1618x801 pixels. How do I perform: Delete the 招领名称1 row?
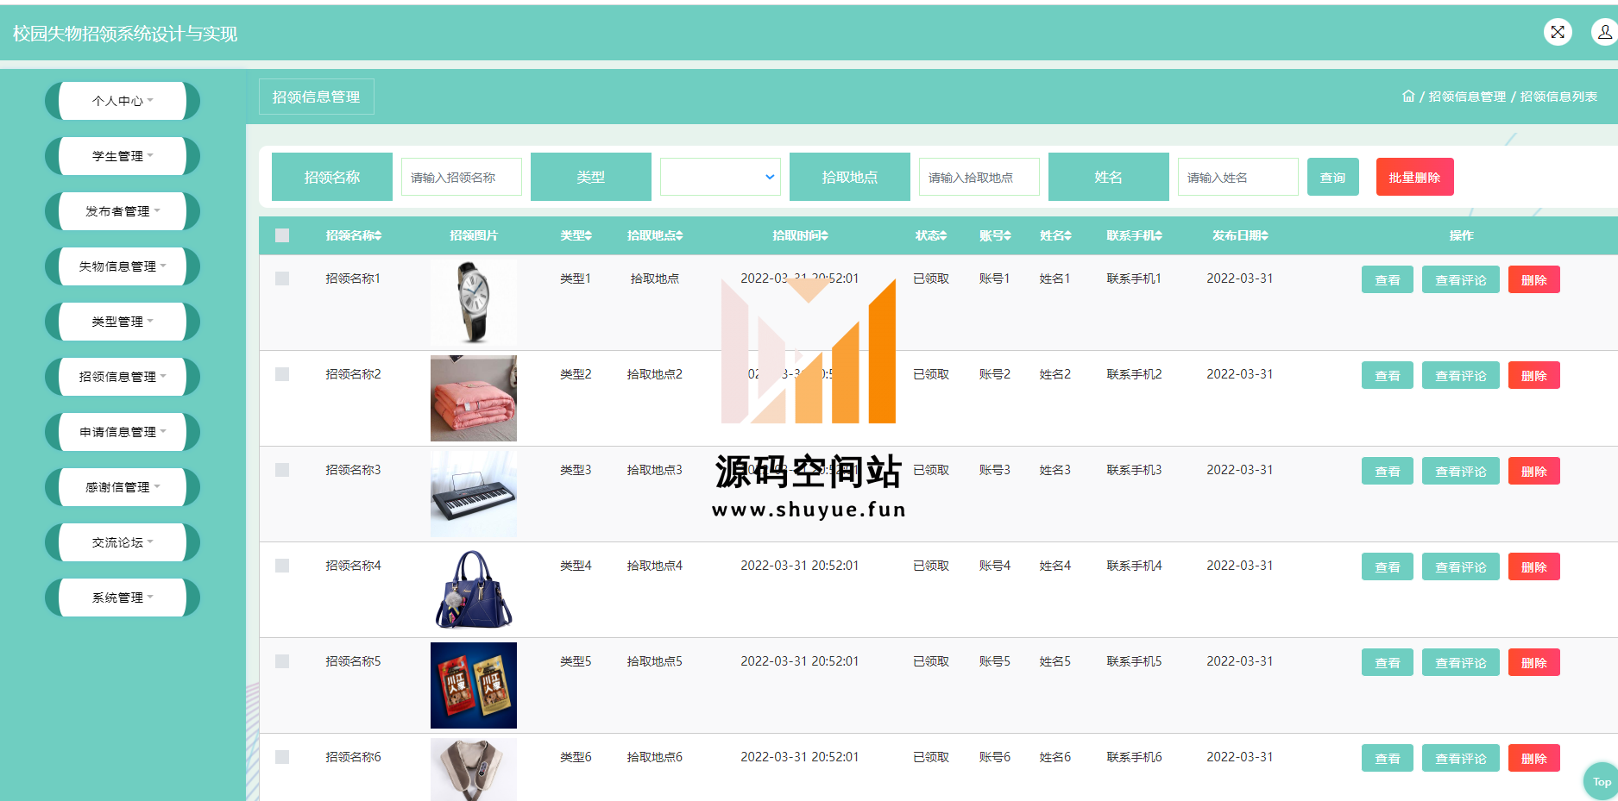1534,279
